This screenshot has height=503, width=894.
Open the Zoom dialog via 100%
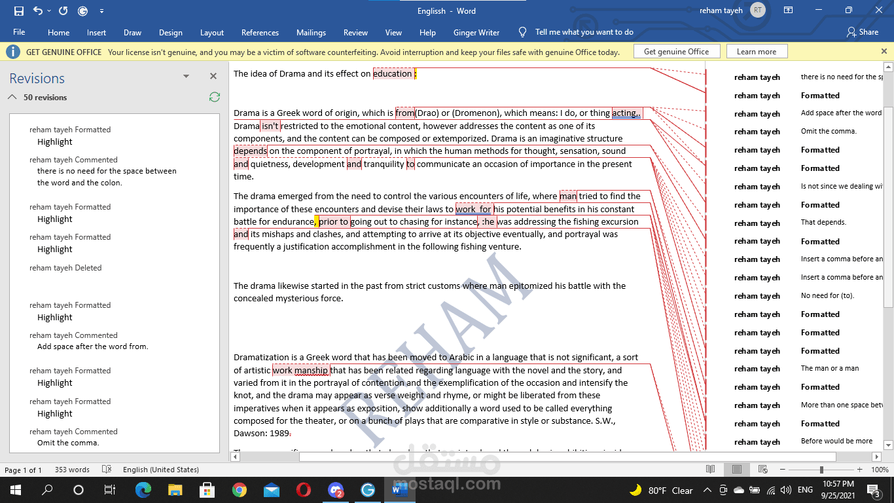[880, 470]
